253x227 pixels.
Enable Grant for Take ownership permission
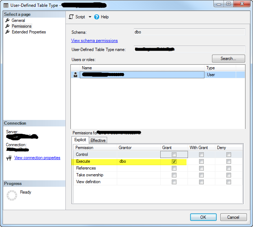point(174,175)
